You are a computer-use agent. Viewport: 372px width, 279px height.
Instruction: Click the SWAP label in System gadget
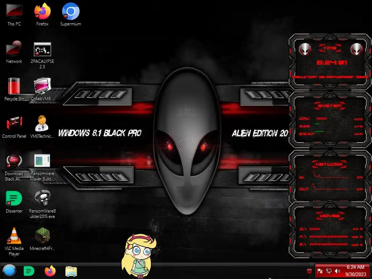(x=307, y=134)
